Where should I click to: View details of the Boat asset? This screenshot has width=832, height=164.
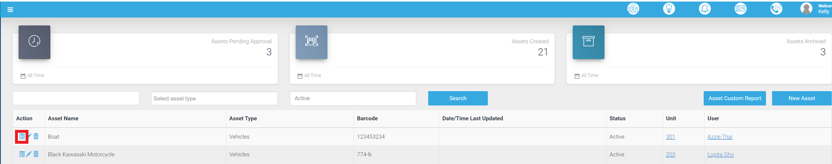[22, 136]
